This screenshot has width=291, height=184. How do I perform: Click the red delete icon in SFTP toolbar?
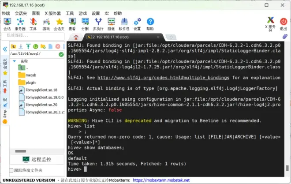click(x=58, y=46)
